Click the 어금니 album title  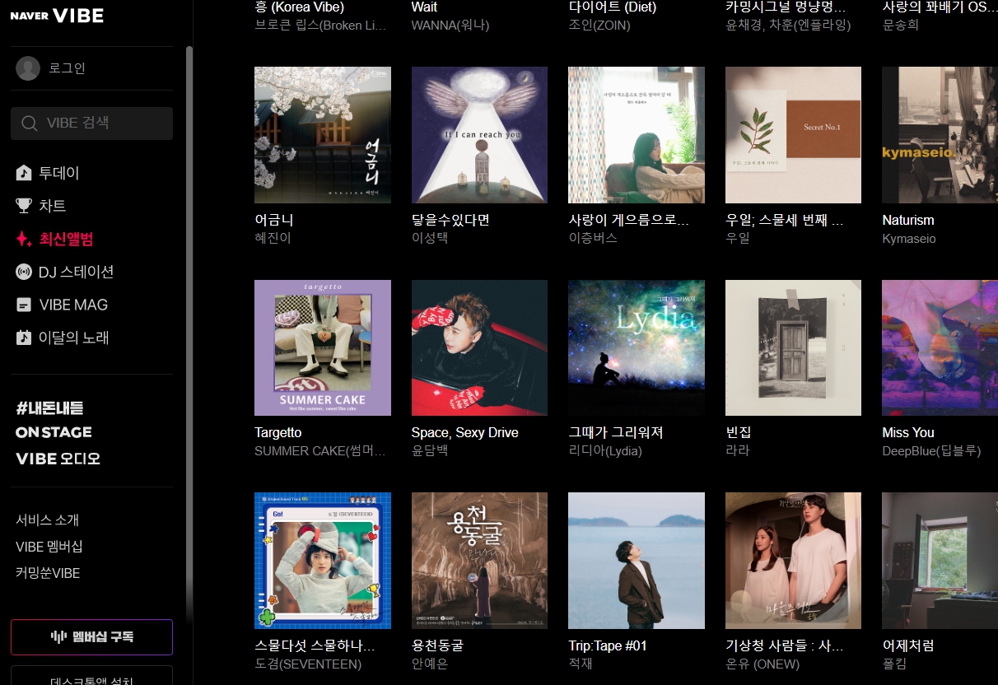coord(274,220)
